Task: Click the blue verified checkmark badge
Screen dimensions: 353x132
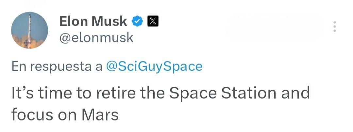Action: [137, 22]
